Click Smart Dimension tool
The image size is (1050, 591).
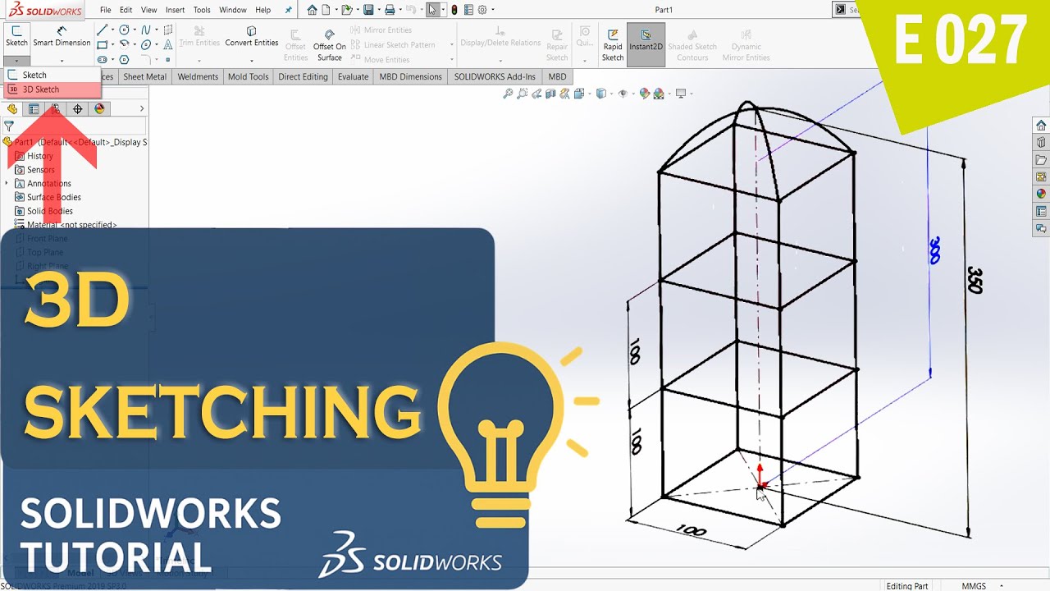click(62, 37)
